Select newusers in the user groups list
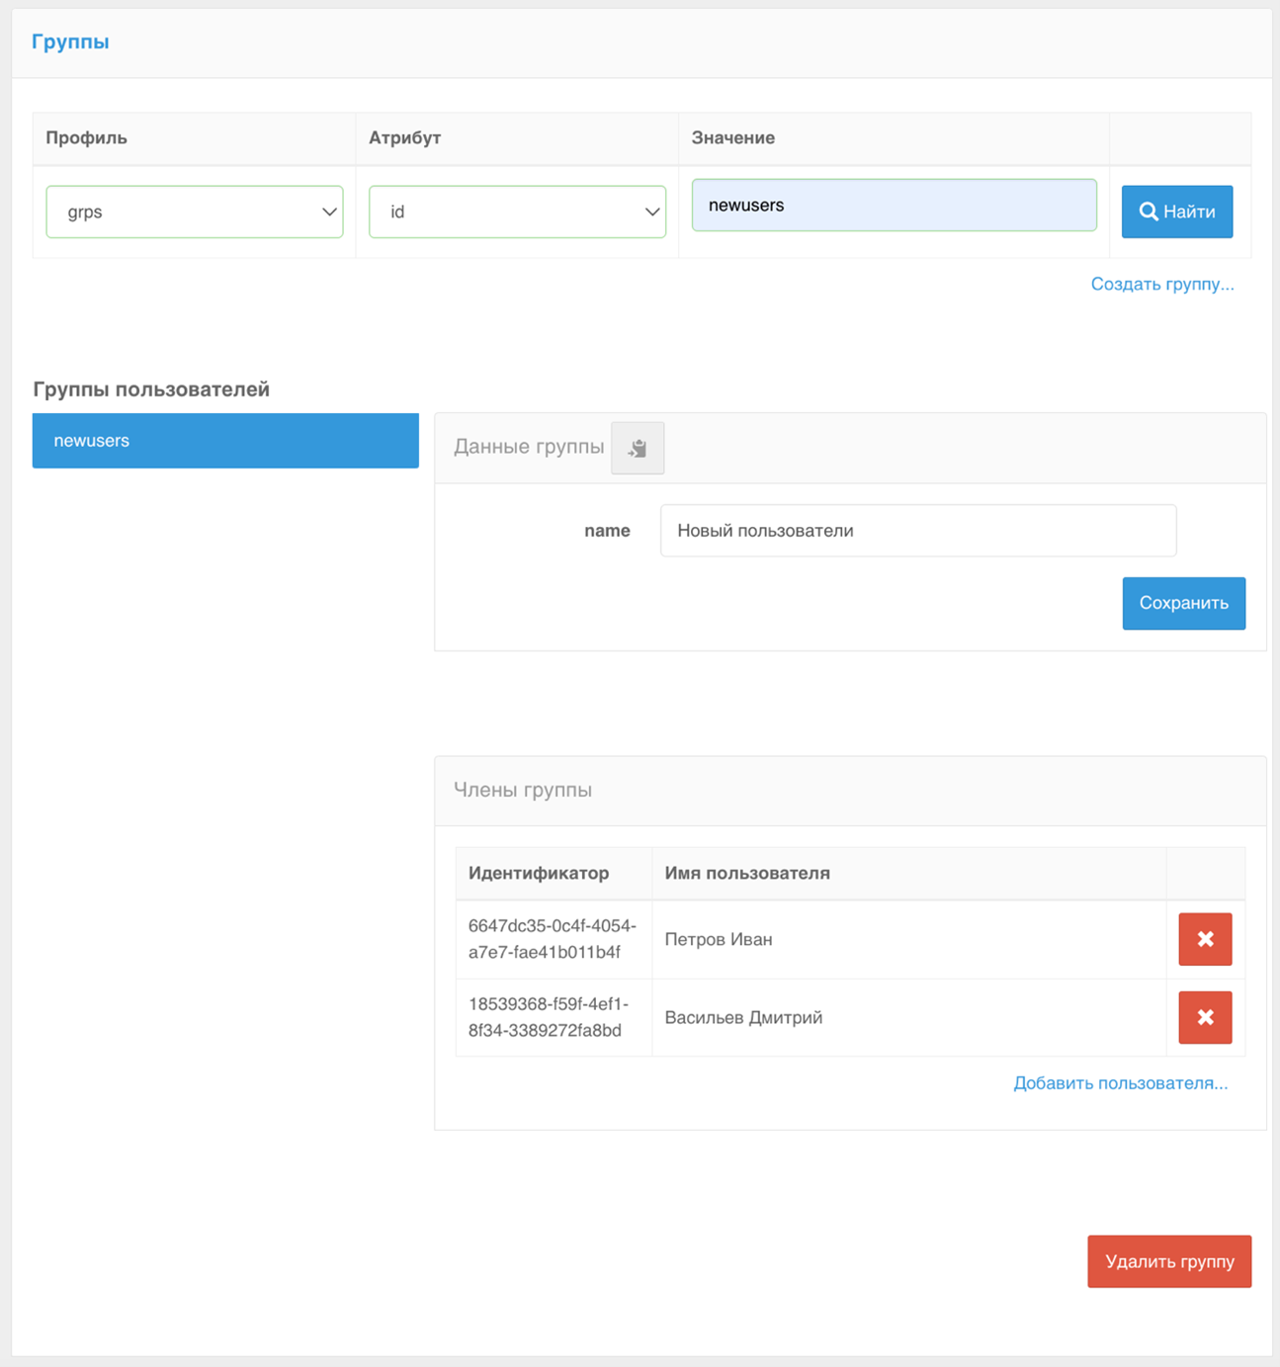This screenshot has height=1367, width=1280. (x=225, y=441)
